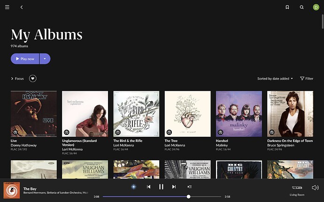
Task: Click the Play now button
Action: click(25, 59)
